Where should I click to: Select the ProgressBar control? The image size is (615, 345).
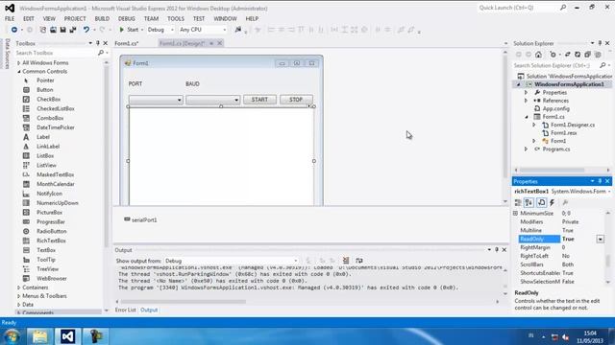(x=51, y=221)
